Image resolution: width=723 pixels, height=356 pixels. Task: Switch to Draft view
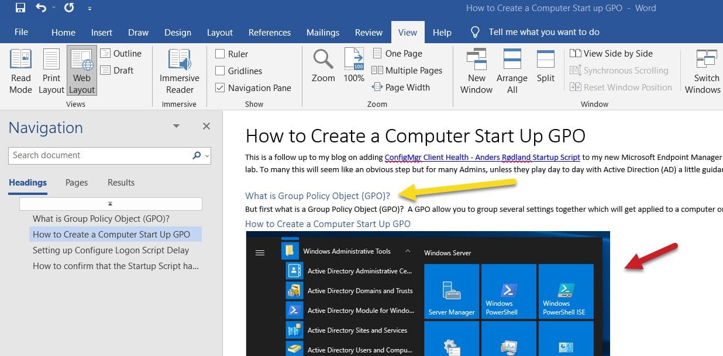coord(117,70)
